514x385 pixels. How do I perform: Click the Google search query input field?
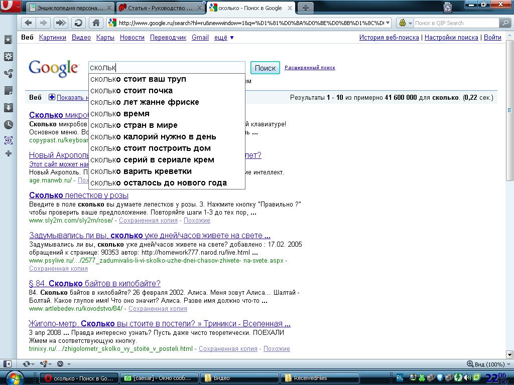coord(166,68)
